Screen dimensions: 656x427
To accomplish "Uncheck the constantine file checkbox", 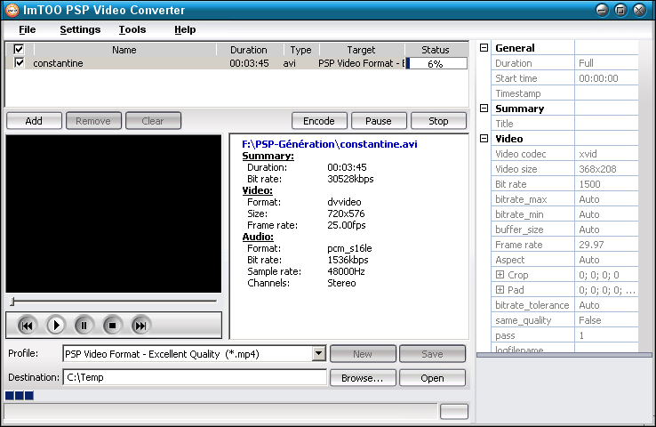I will click(x=19, y=63).
